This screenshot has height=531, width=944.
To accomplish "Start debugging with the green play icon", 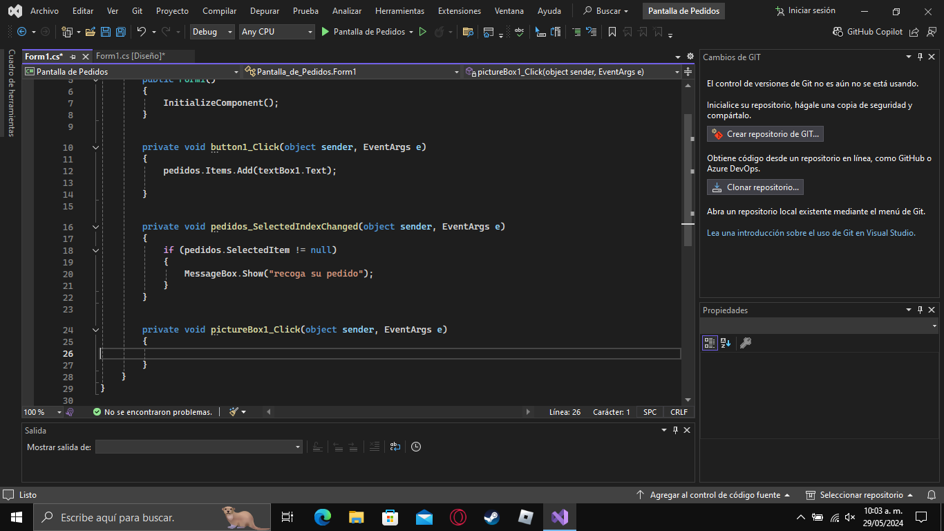I will click(325, 32).
